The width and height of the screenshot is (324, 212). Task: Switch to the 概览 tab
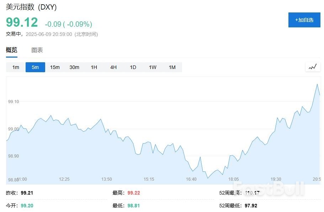[x=11, y=50]
